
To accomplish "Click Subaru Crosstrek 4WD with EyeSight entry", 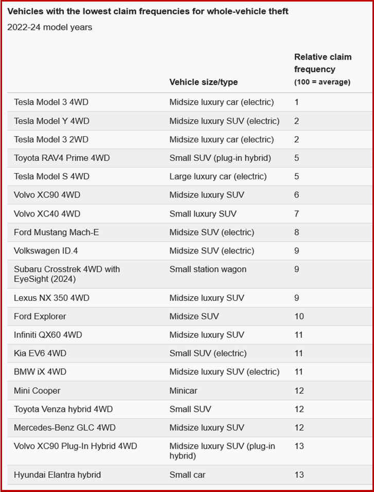I will pos(67,274).
